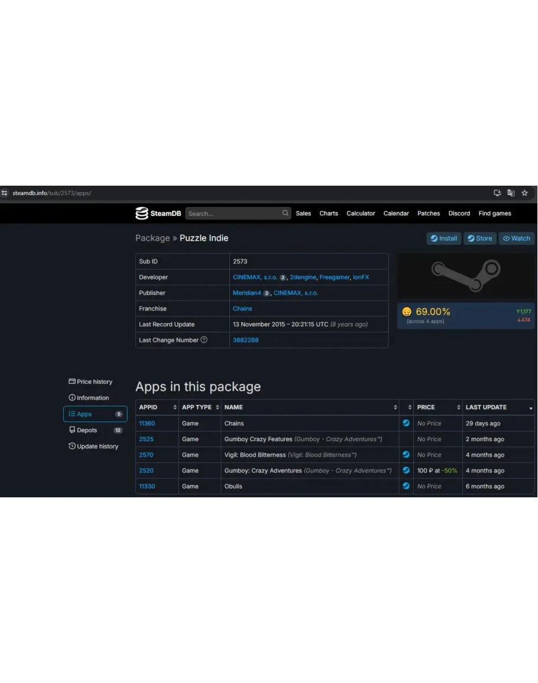Click the Steam icon in the Gumboy: Crazy Adventures row
The height and width of the screenshot is (683, 538).
point(406,470)
